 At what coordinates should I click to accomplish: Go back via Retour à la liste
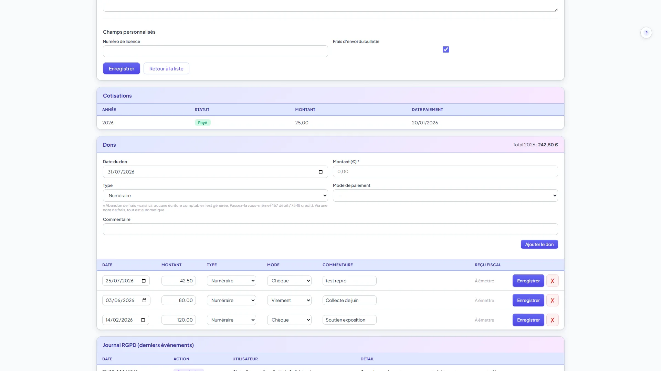(x=166, y=68)
